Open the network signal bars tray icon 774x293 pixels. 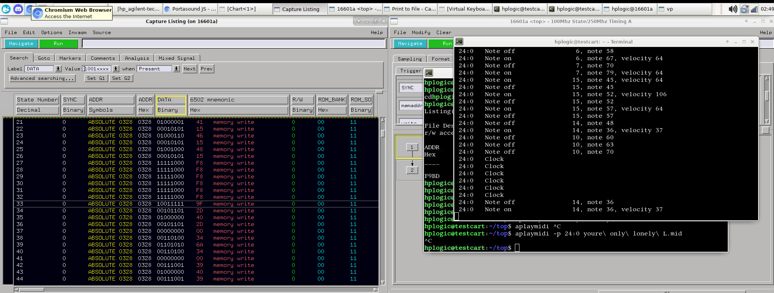(754, 9)
